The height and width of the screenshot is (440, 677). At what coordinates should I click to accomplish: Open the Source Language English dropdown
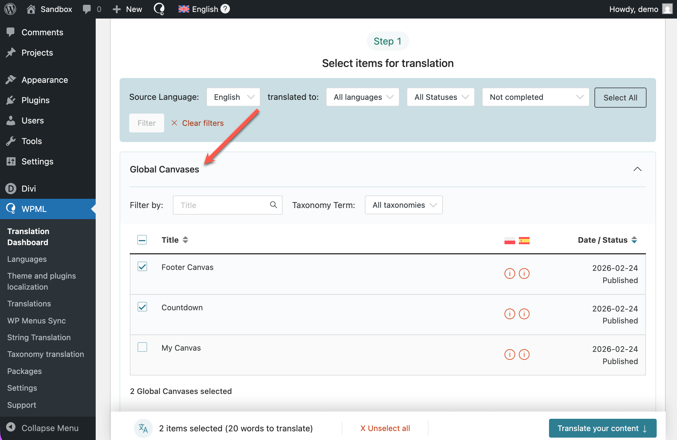click(x=233, y=97)
